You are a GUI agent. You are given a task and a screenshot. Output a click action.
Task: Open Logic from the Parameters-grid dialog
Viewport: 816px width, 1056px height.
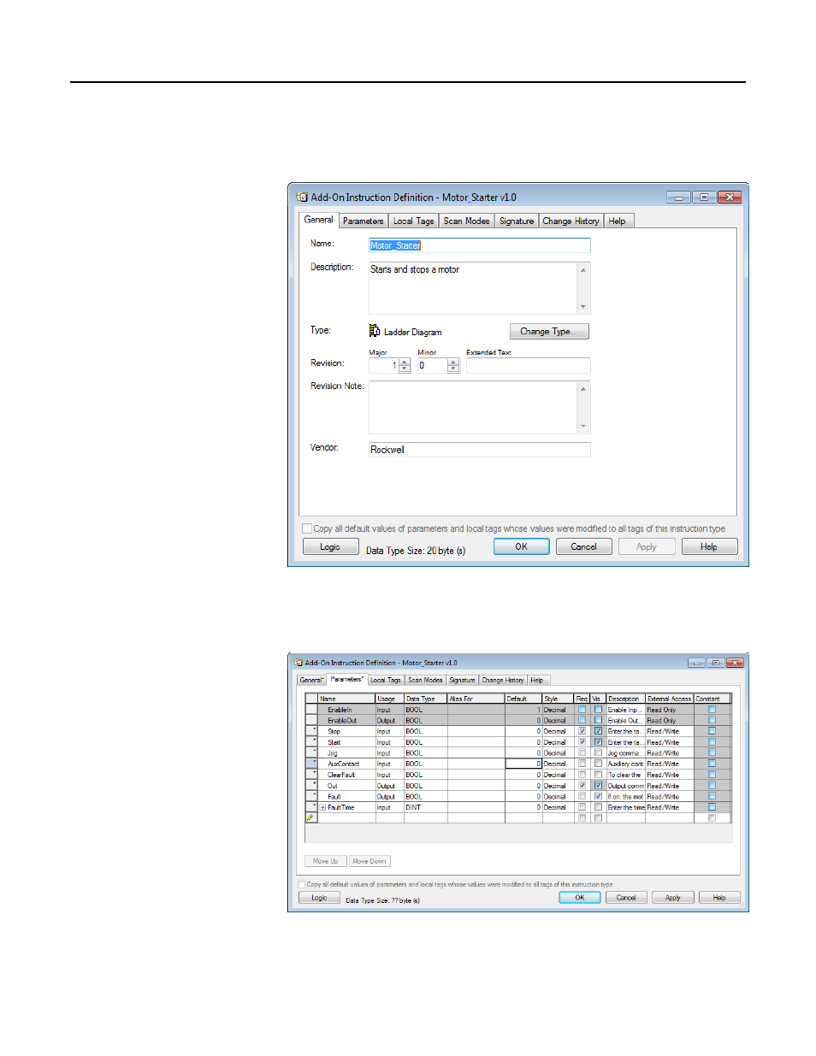click(319, 897)
